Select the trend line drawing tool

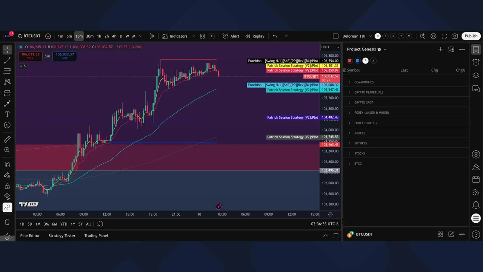(7, 60)
